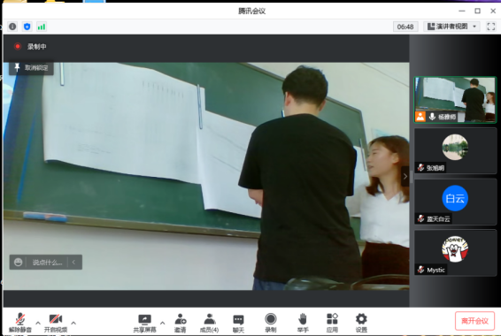Image resolution: width=501 pixels, height=336 pixels.
Task: Minimize the 腾讯会议 window
Action: tap(462, 11)
